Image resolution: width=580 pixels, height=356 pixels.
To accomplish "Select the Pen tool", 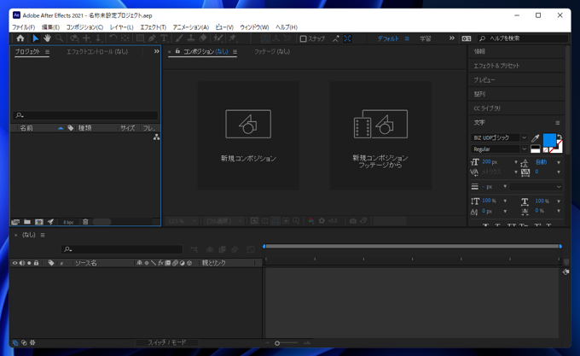I will coord(152,38).
